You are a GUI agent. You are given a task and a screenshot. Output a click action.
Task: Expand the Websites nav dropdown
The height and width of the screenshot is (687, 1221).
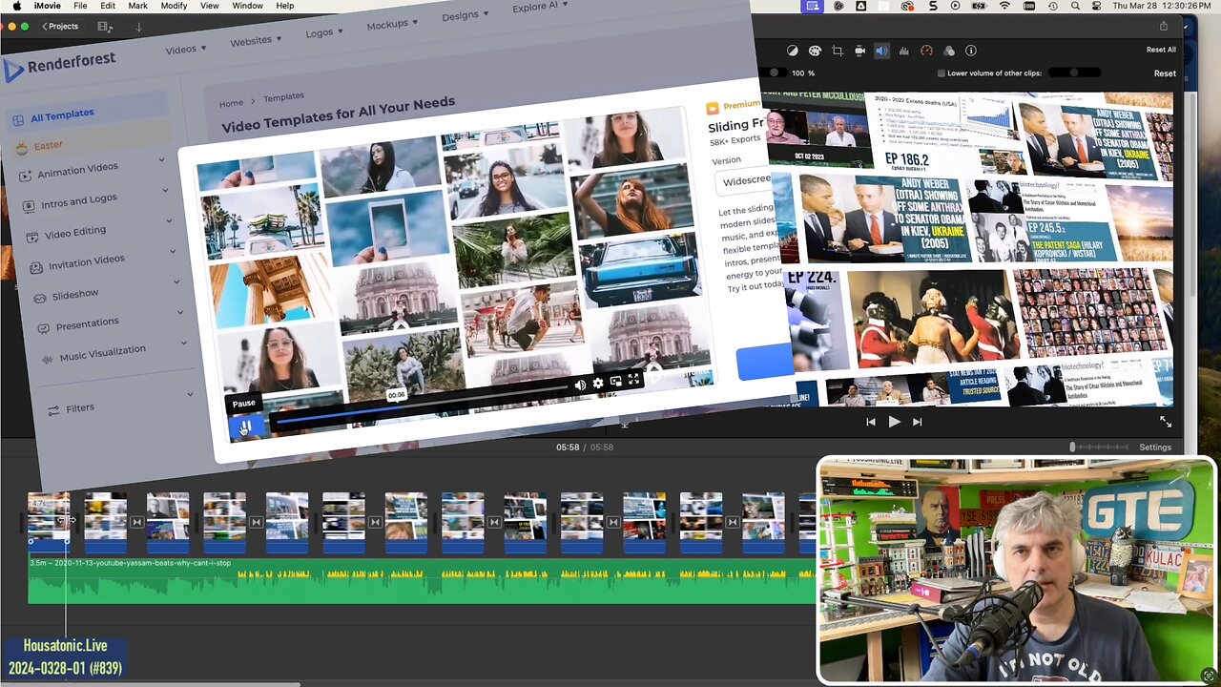click(256, 41)
